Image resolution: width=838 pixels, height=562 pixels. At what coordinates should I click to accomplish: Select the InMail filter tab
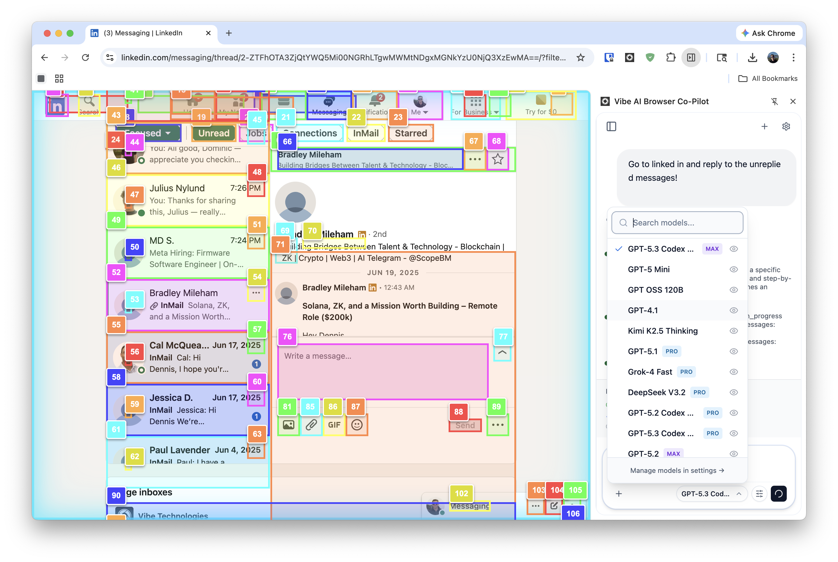coord(365,133)
